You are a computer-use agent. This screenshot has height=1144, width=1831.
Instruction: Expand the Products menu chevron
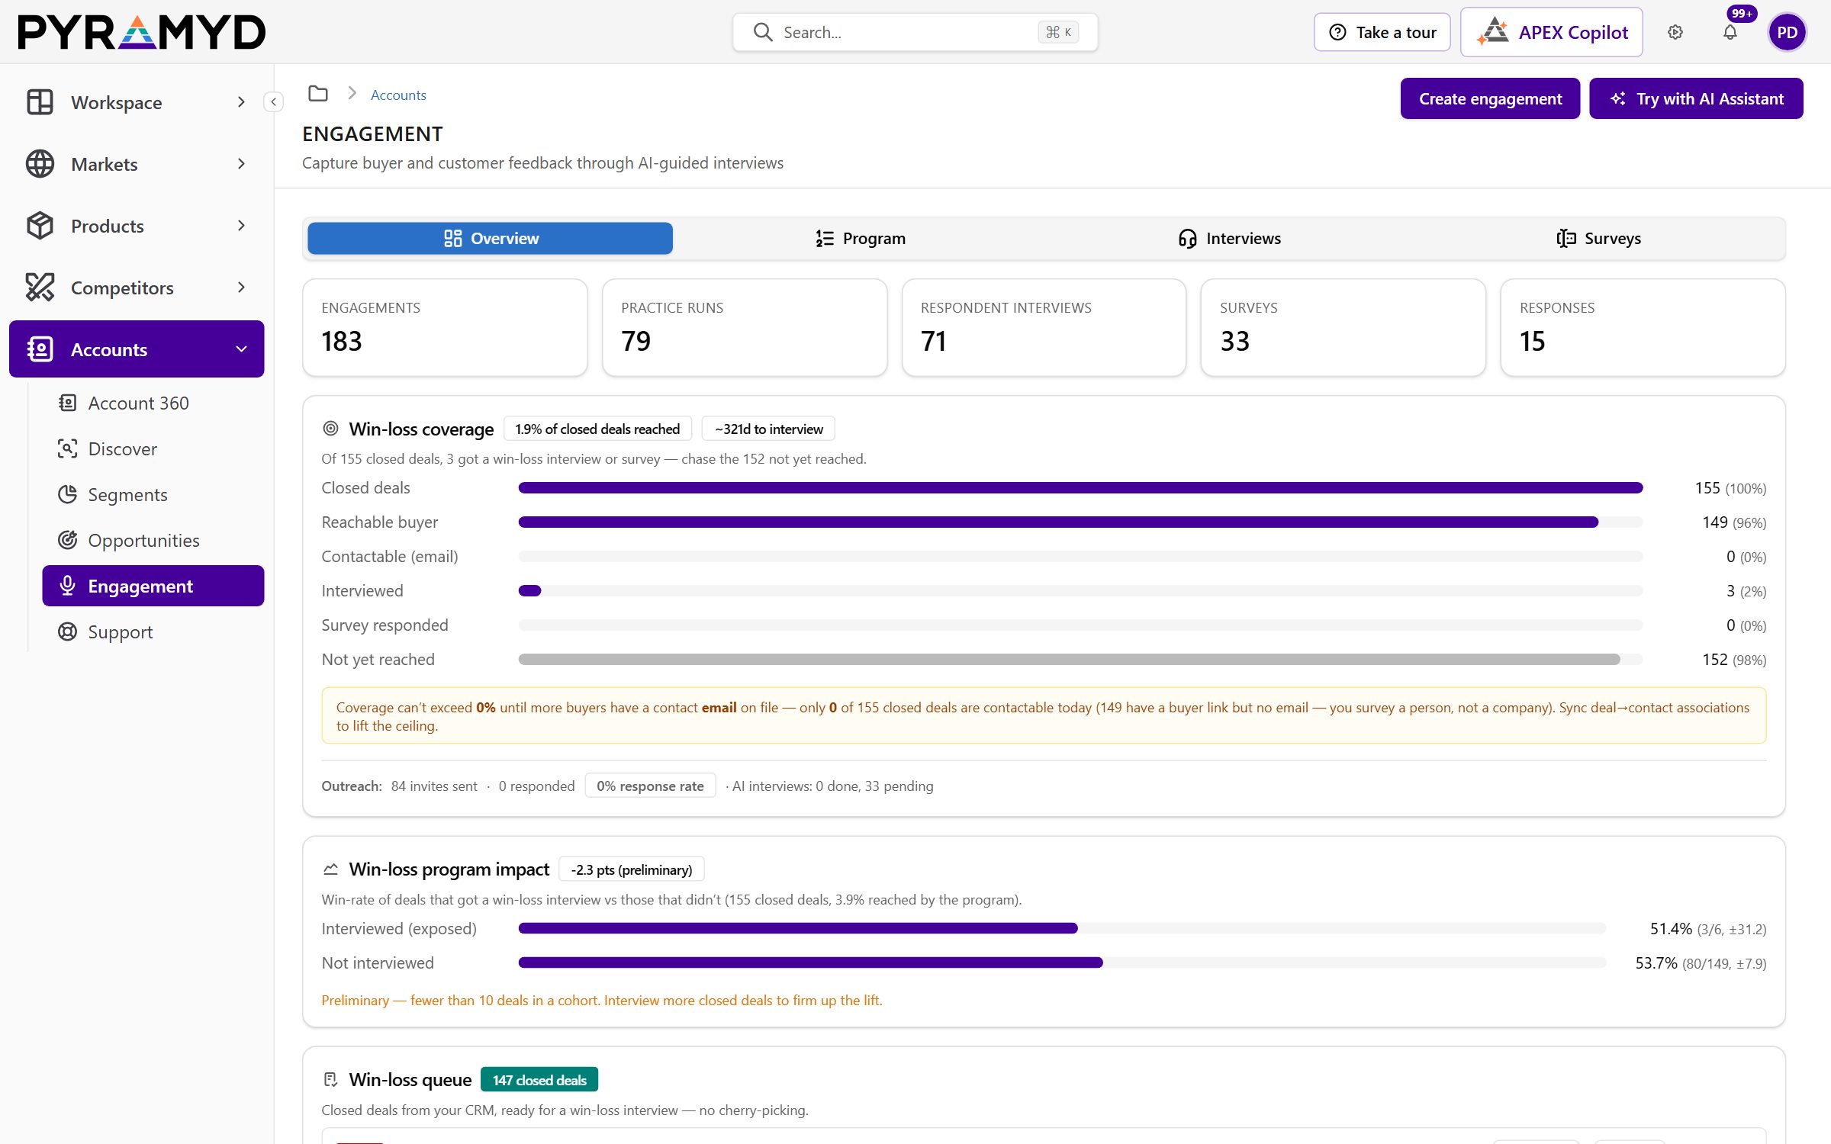241,226
